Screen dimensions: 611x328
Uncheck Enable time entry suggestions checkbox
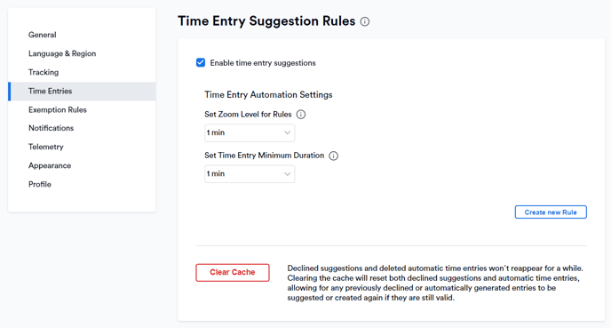coord(201,63)
